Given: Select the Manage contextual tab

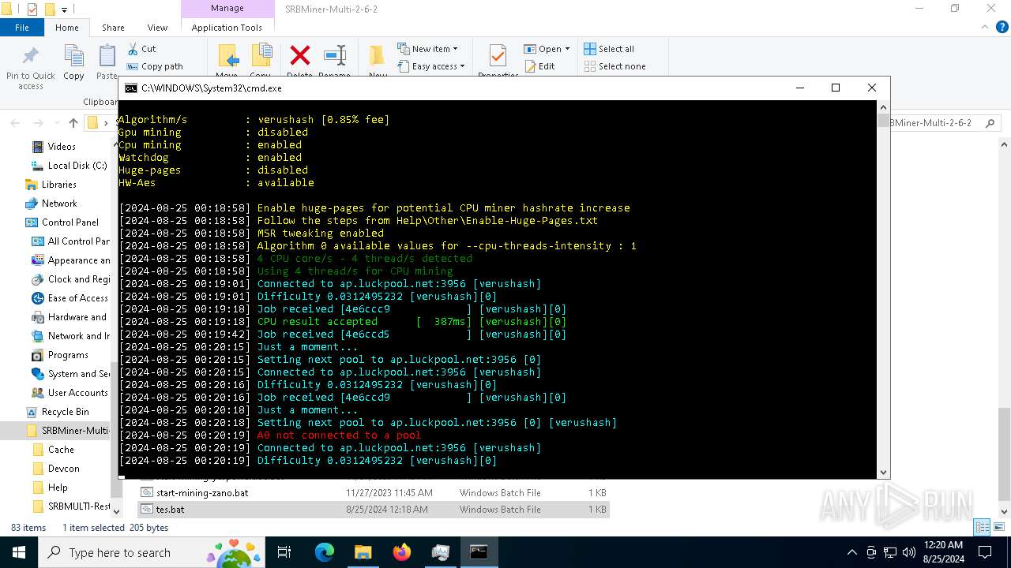Looking at the screenshot, I should point(227,8).
